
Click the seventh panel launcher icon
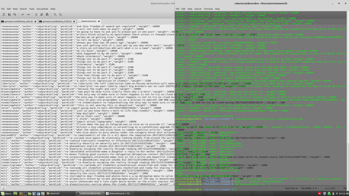43,194
